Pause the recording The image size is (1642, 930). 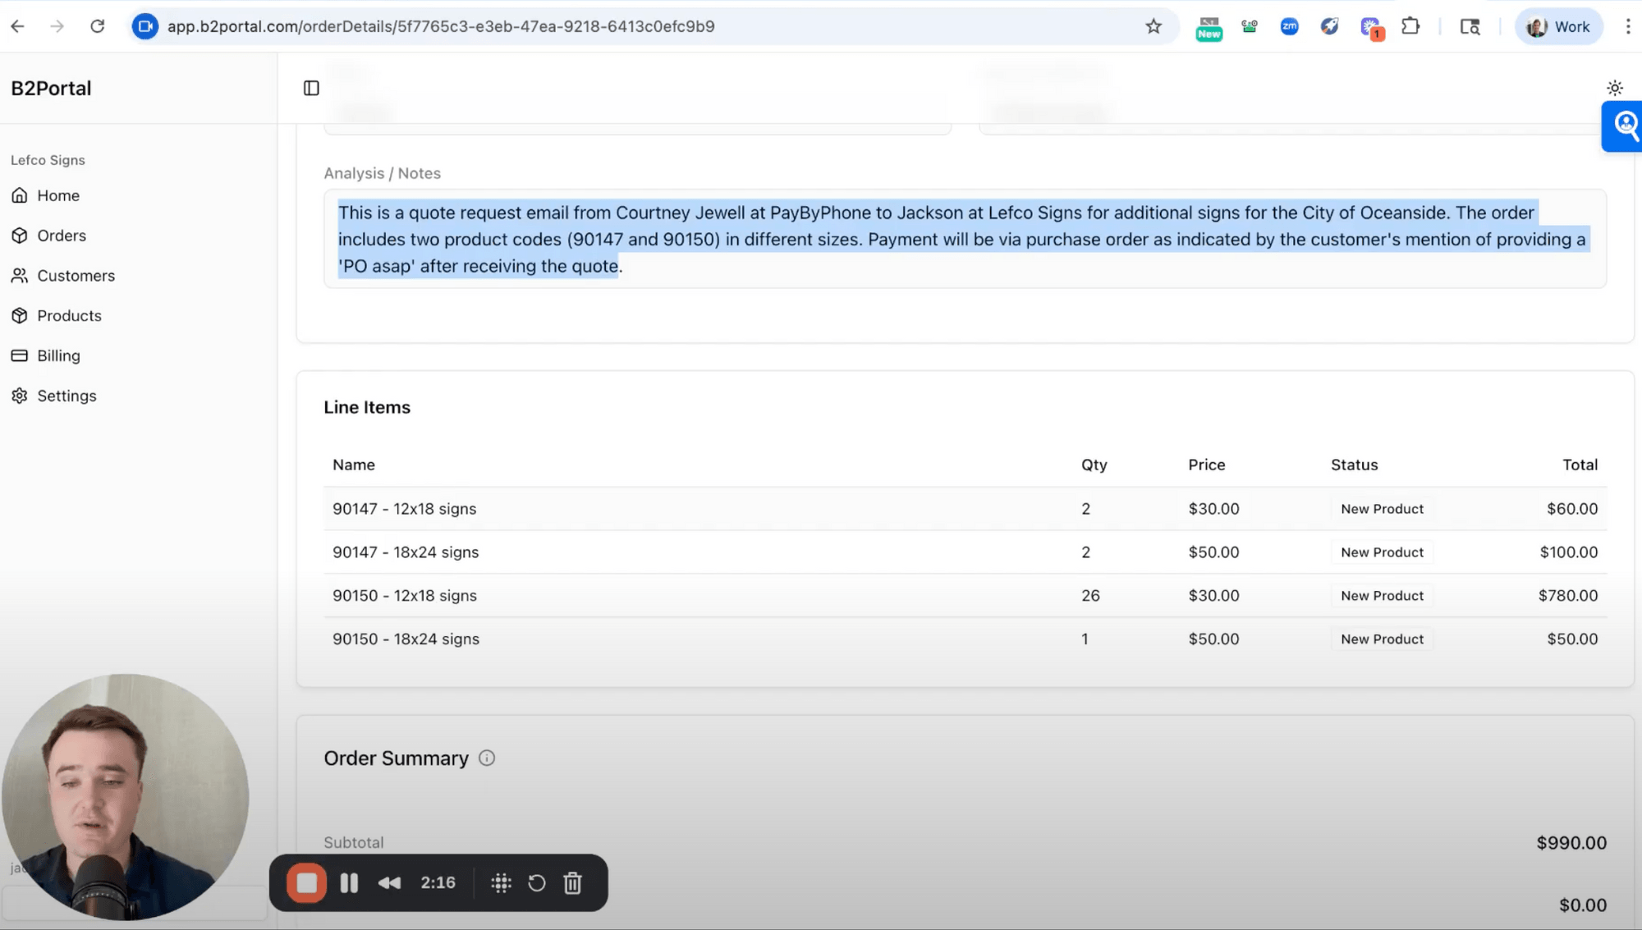[x=349, y=882]
